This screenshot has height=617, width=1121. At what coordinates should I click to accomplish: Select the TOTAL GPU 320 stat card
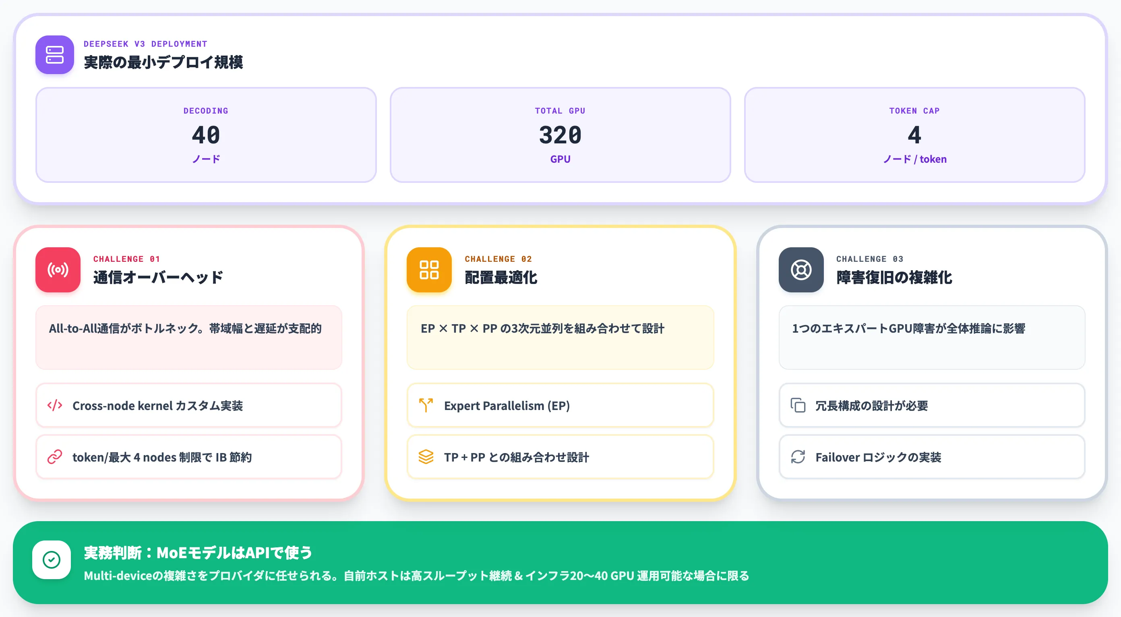[x=560, y=135]
